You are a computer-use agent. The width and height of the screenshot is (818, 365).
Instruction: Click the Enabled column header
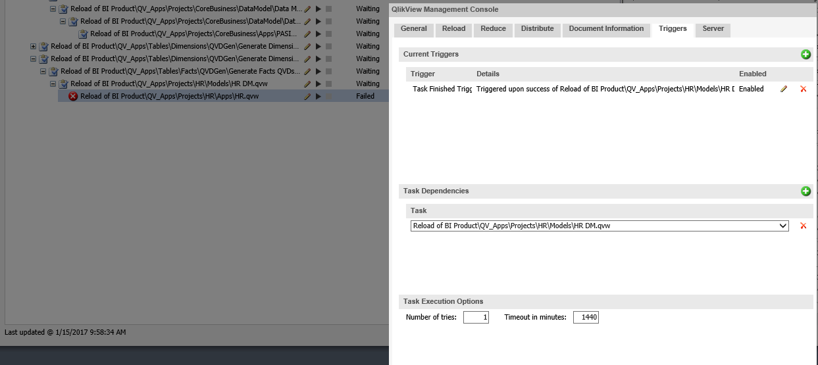[753, 74]
